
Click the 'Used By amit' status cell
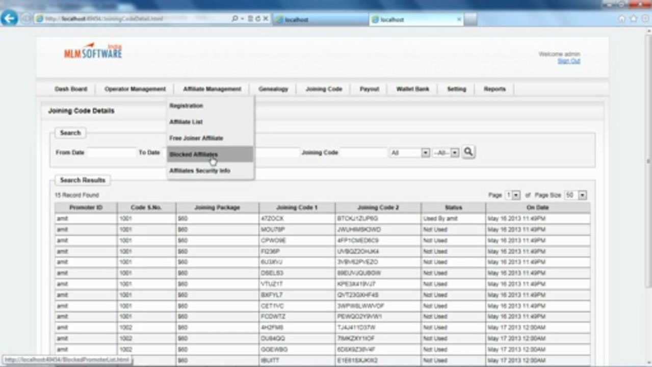coord(453,218)
